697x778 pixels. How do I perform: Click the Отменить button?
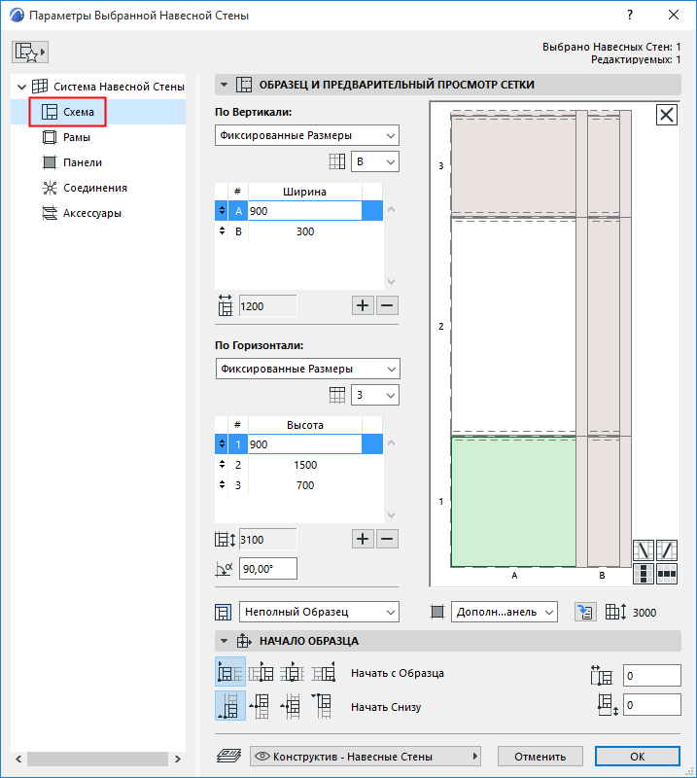[x=540, y=757]
